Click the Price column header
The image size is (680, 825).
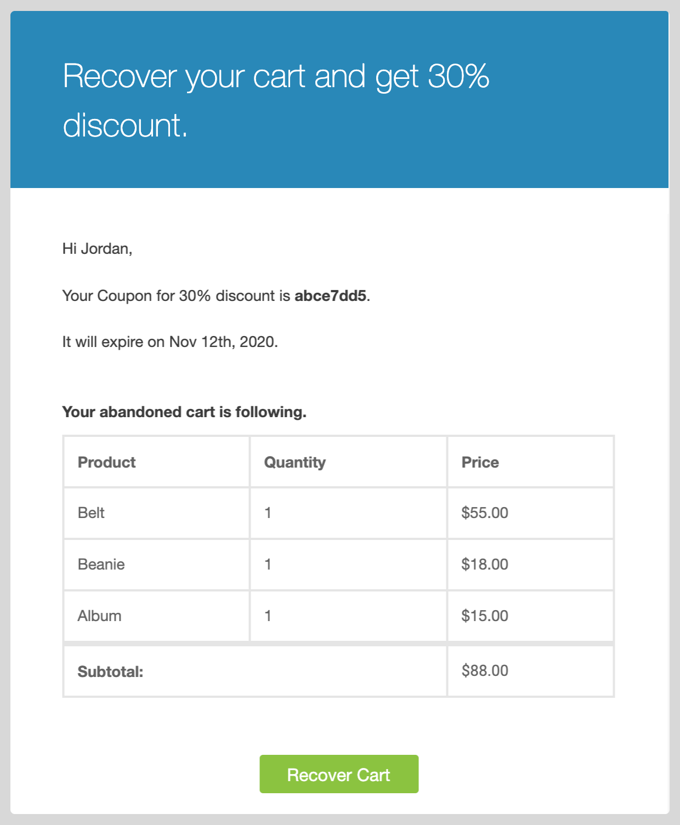coord(480,462)
